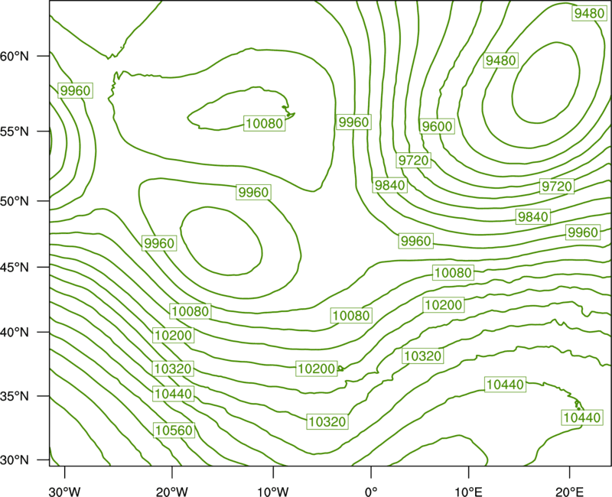
Task: Click the 10320 label between the left 10200 and 10440
Action: 173,369
